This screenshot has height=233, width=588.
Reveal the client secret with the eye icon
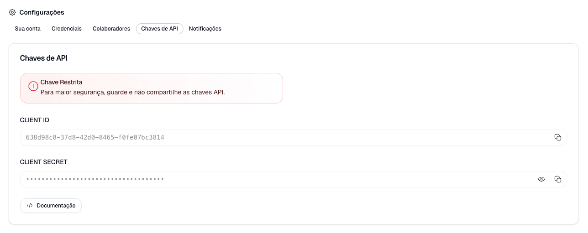(x=541, y=179)
